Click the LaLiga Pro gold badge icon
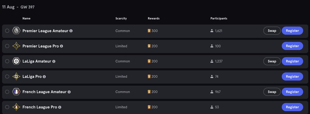 pos(16,77)
